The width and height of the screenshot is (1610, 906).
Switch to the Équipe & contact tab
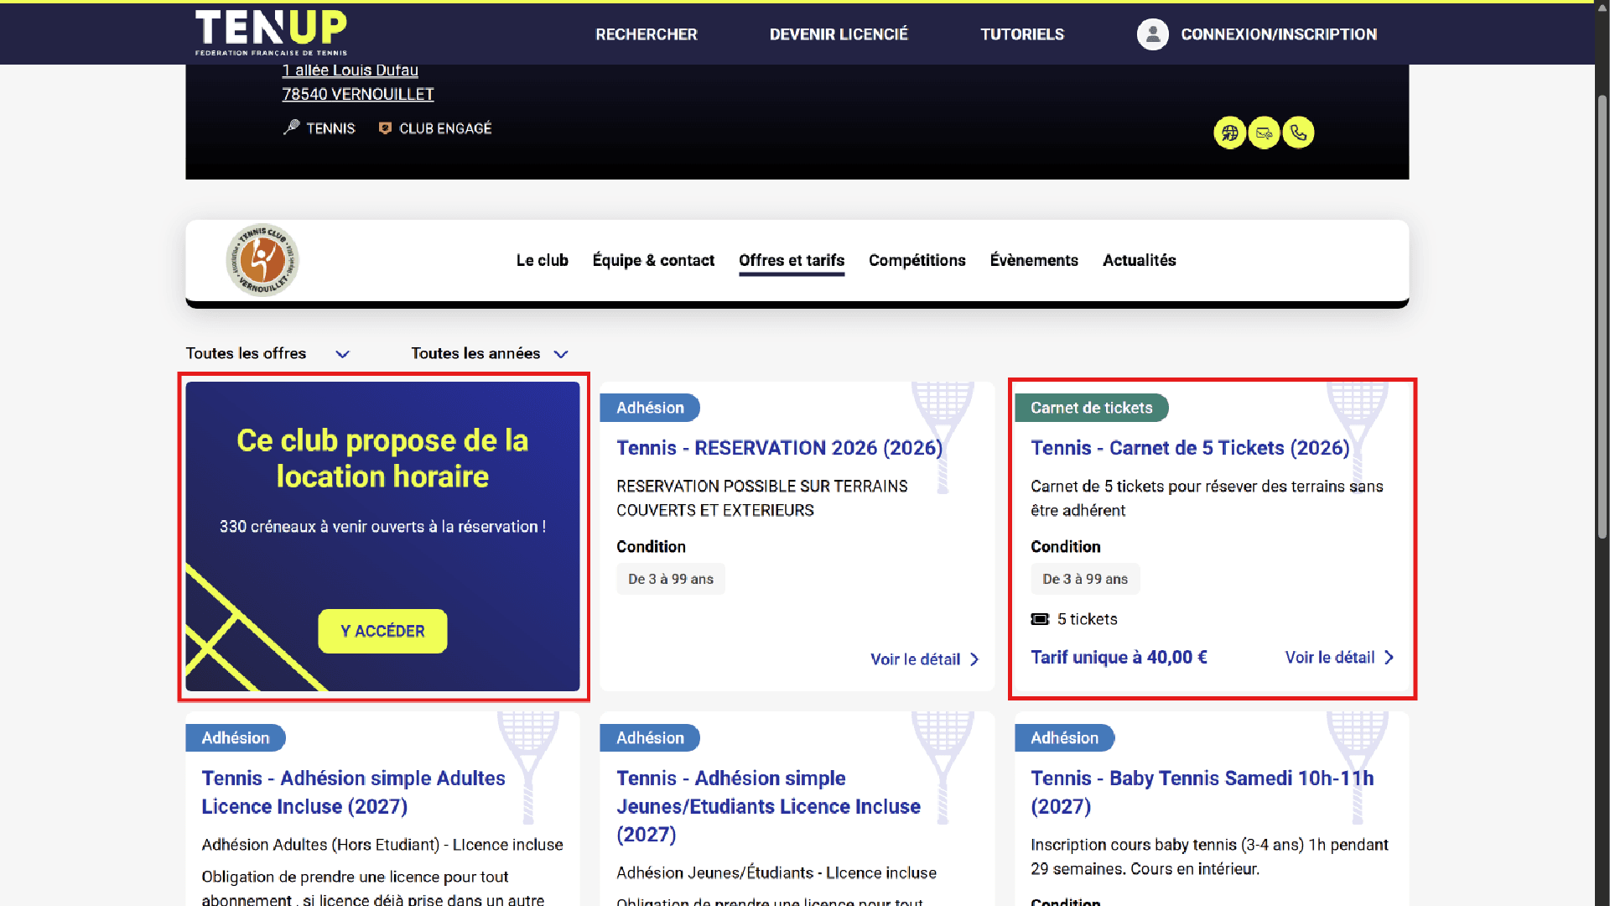pos(653,260)
